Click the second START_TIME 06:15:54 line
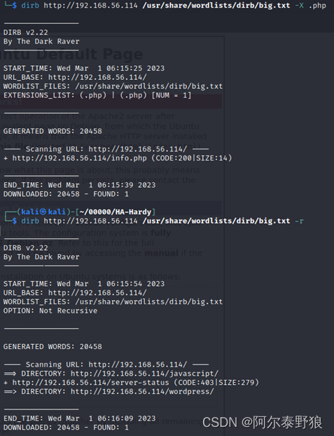The width and height of the screenshot is (334, 436). (84, 284)
